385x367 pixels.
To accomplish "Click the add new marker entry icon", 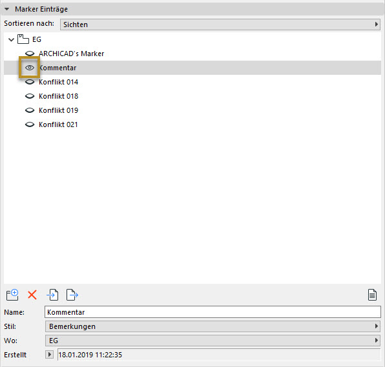I will point(12,295).
